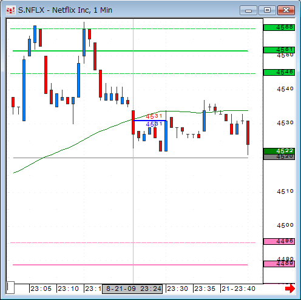Close the S.NFLX chart window
This screenshot has height=300, width=301.
[x=286, y=10]
